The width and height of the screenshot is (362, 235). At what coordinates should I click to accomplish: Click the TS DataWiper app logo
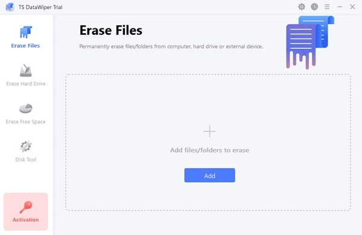[x=10, y=7]
